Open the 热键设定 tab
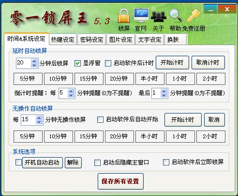Viewport: 238px width, 196px height. click(63, 39)
